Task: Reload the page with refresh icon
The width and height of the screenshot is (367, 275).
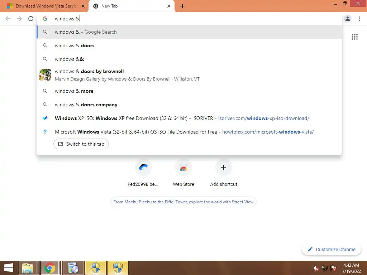Action: (31, 19)
